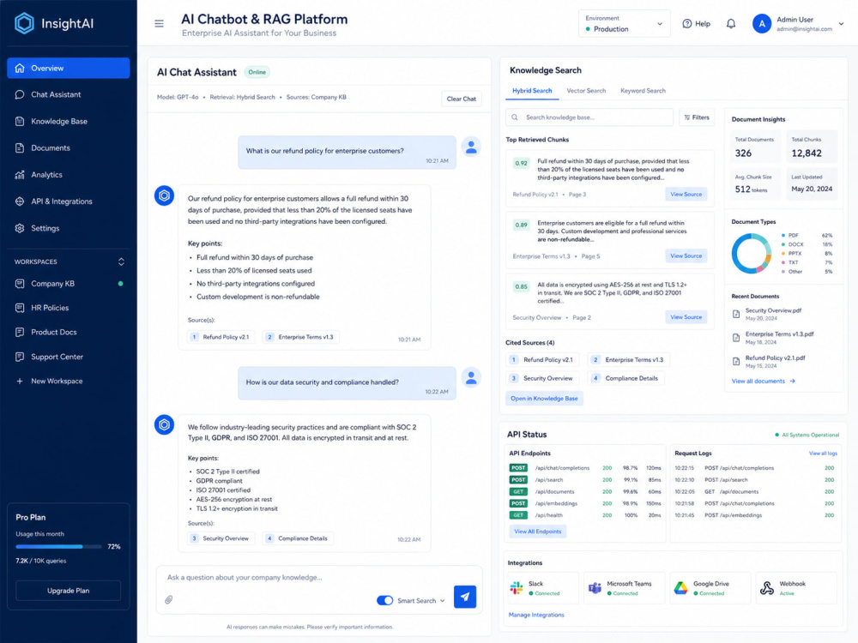Screen dimensions: 858x643
Task: Click the Clear Chat button
Action: pos(462,99)
